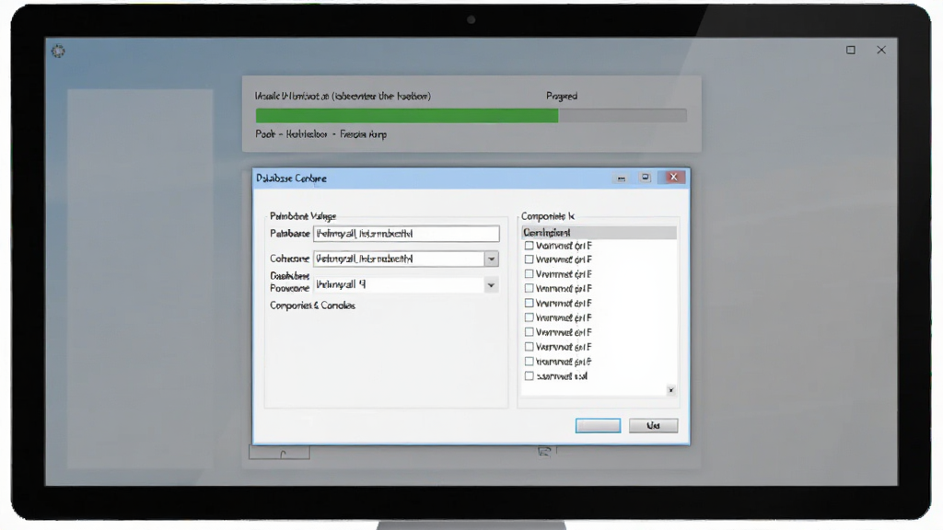Minimize the Database dialog window
This screenshot has height=530, width=943.
(x=622, y=178)
